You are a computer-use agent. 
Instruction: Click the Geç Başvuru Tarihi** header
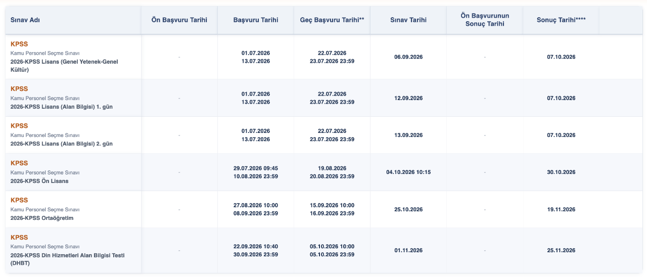click(332, 20)
